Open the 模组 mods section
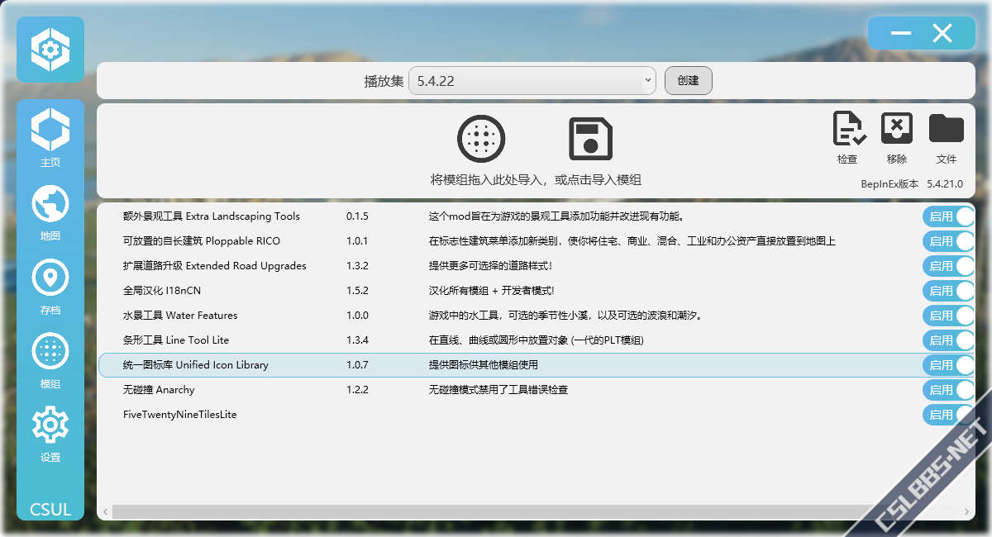 point(50,359)
